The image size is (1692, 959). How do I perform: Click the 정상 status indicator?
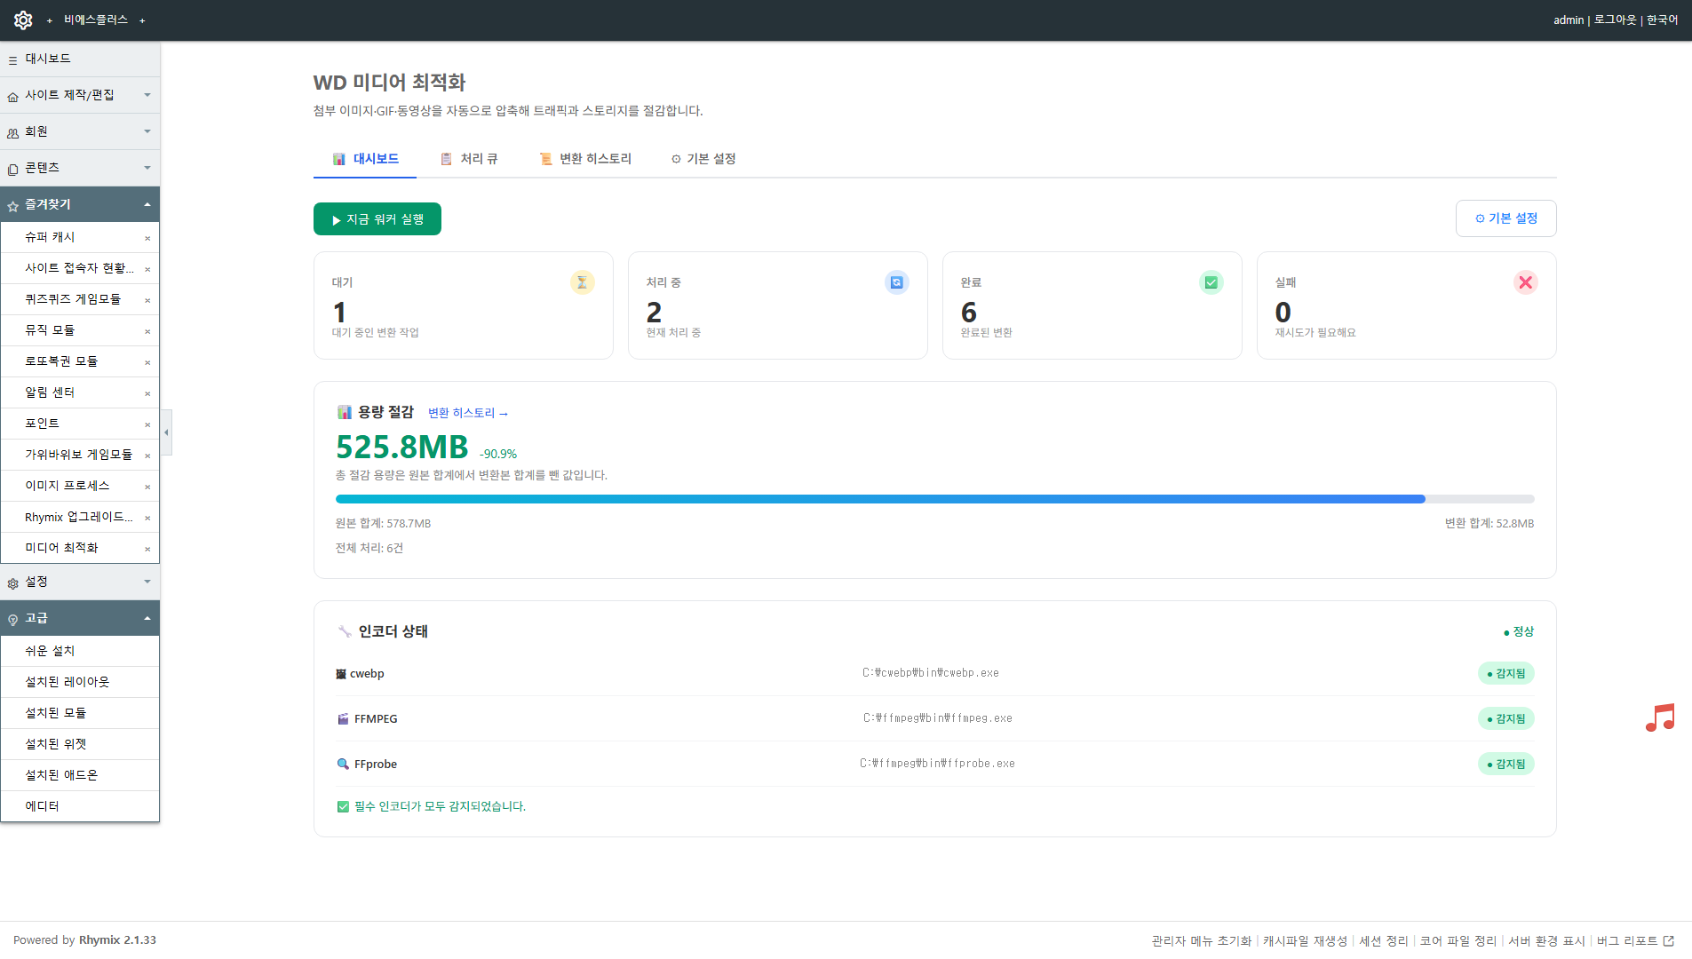1519,632
